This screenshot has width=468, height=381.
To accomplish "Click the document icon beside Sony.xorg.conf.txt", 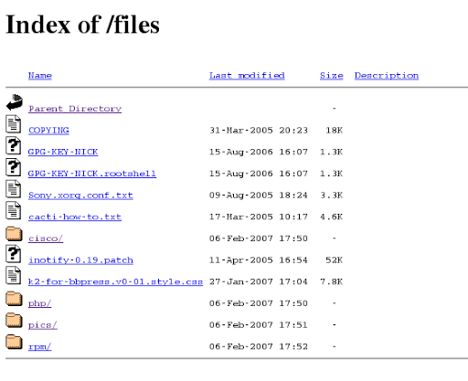I will point(14,189).
